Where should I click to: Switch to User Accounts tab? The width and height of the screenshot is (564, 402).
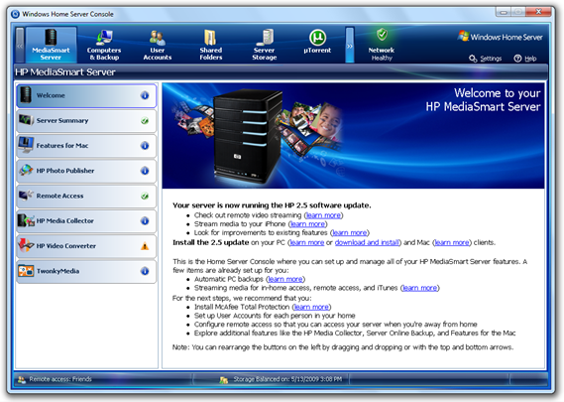(158, 45)
